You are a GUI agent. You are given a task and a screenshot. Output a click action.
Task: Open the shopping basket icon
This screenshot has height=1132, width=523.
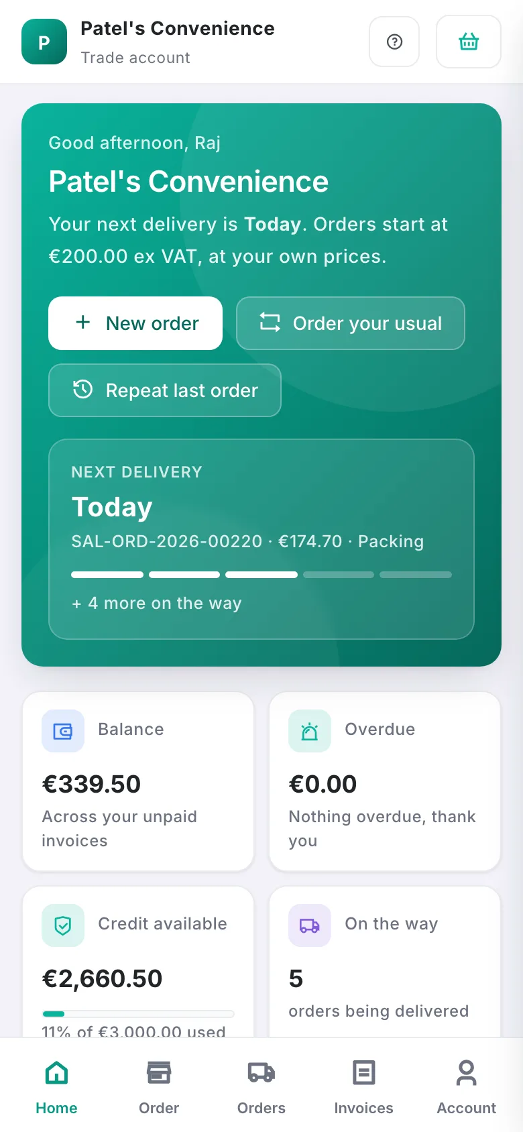tap(469, 42)
